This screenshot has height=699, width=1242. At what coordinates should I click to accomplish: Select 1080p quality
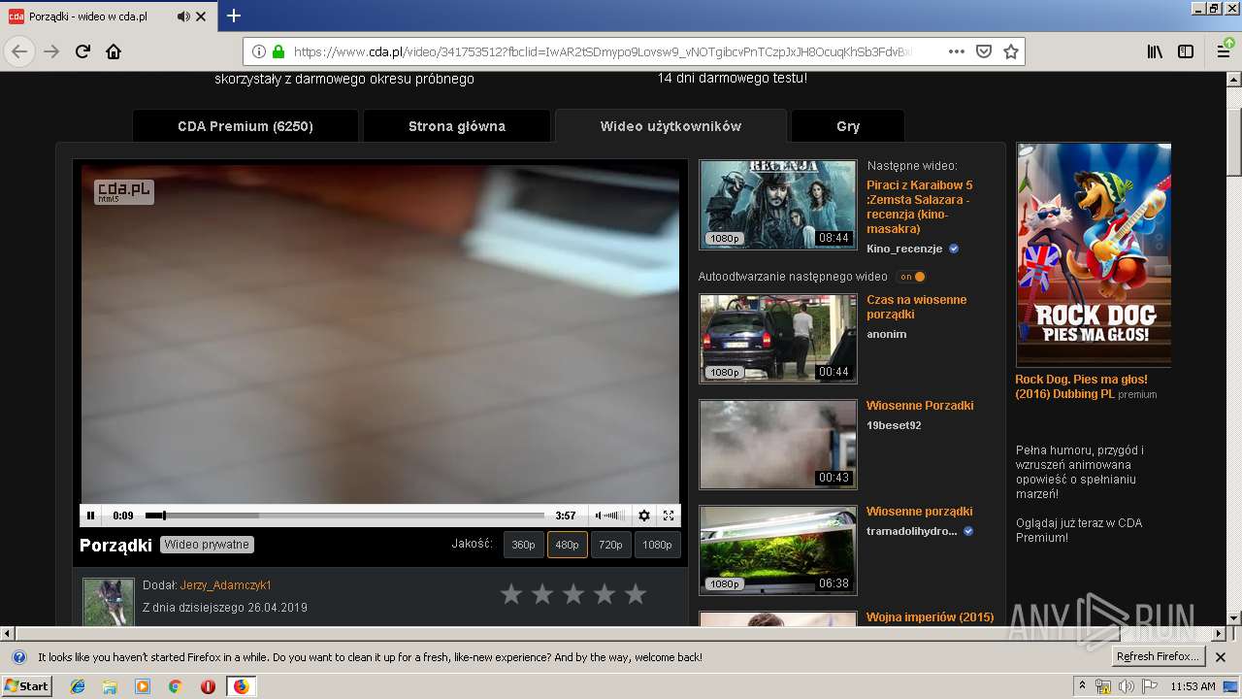(657, 545)
